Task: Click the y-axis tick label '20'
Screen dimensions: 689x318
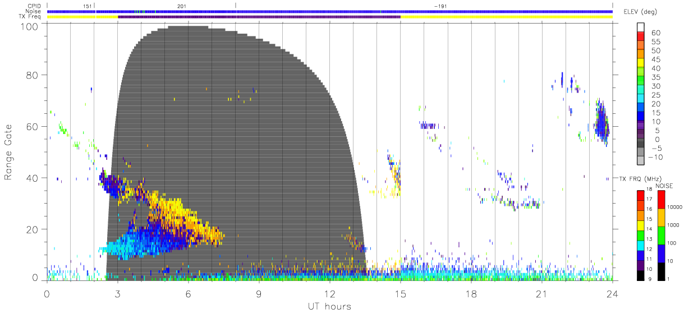Action: pyautogui.click(x=32, y=230)
